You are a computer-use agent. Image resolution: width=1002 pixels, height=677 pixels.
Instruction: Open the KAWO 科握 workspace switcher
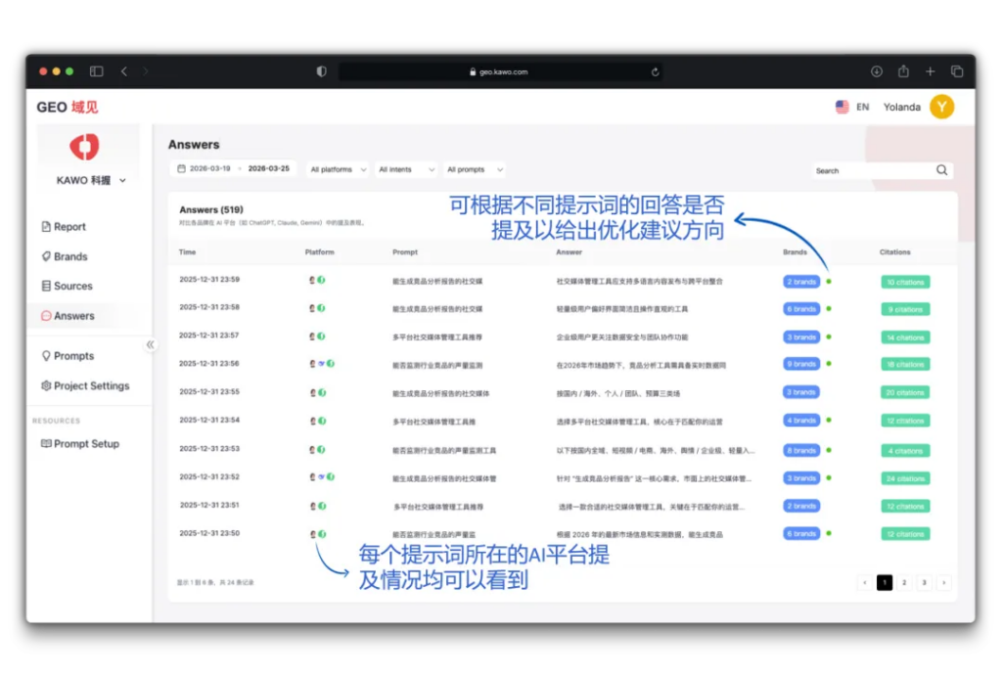tap(87, 181)
